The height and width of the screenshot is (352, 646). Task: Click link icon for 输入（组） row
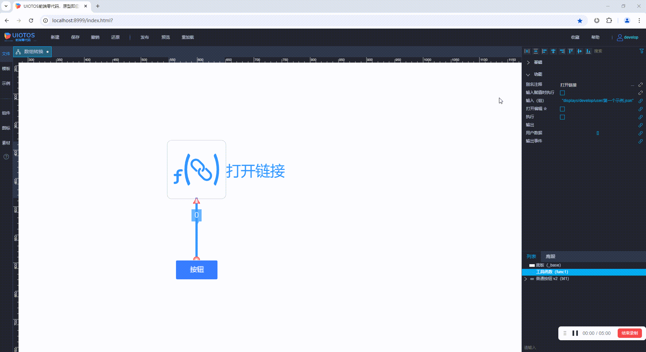(x=641, y=101)
